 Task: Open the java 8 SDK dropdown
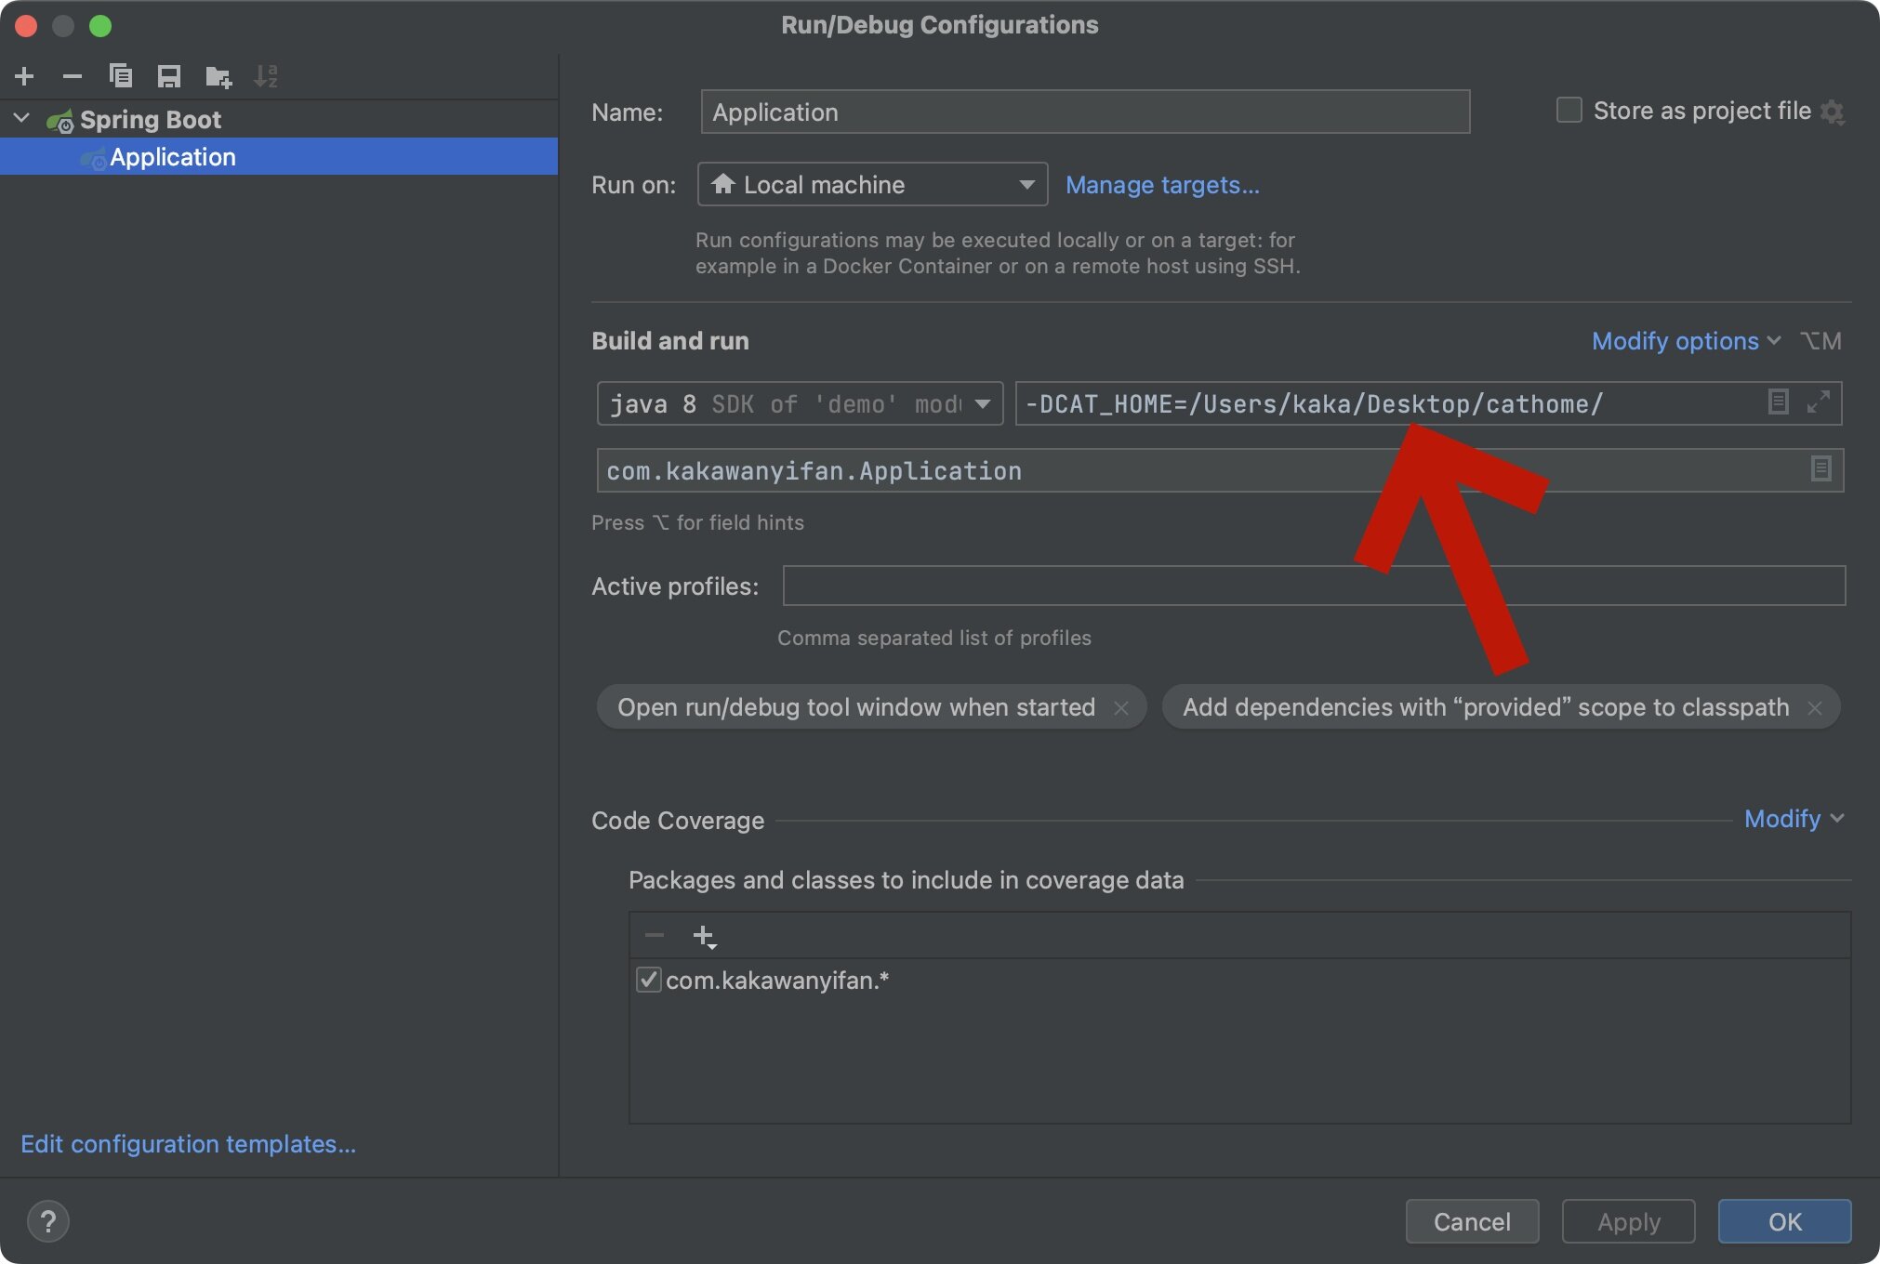800,404
